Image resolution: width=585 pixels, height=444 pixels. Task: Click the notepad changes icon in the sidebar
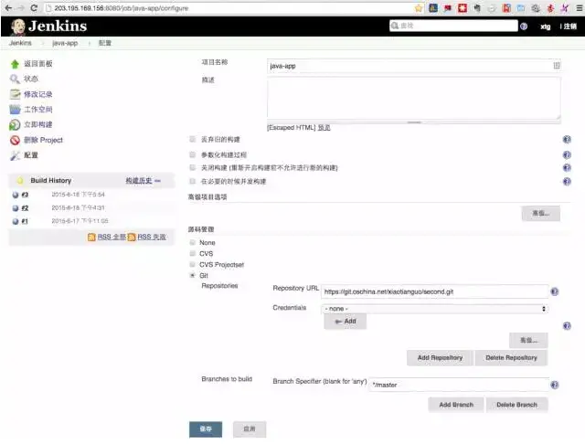point(15,94)
